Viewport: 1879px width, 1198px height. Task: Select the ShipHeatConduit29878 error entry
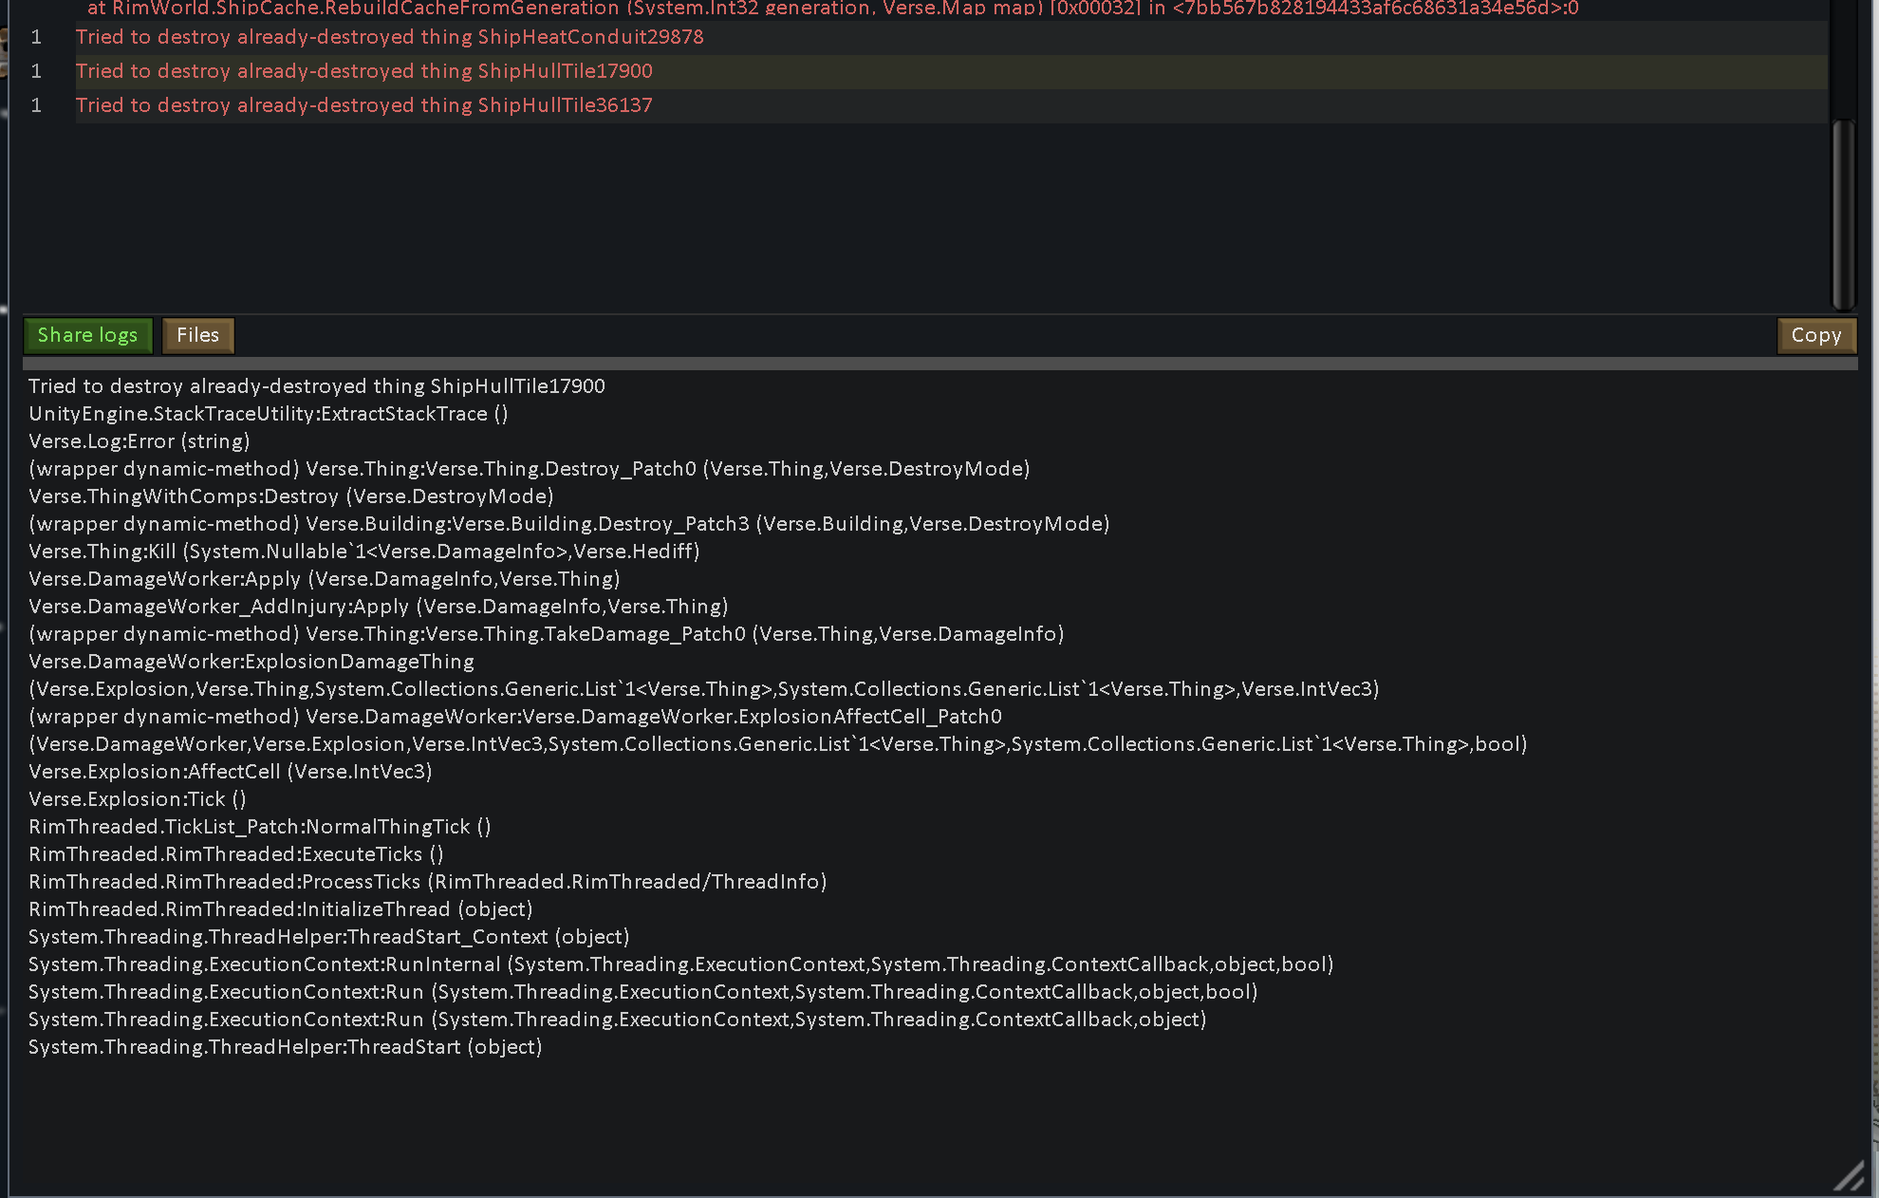tap(389, 37)
